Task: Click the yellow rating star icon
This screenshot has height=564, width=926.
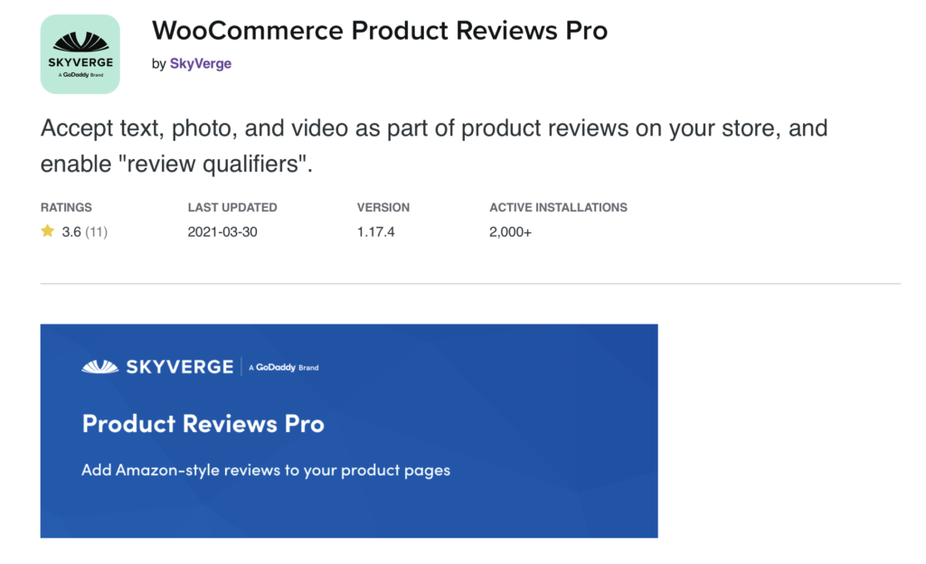Action: (x=48, y=230)
